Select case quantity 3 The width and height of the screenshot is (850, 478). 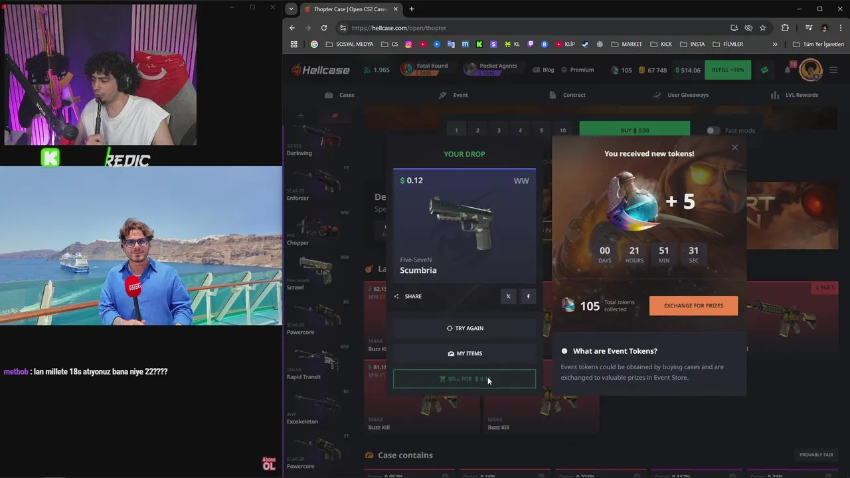click(x=499, y=131)
